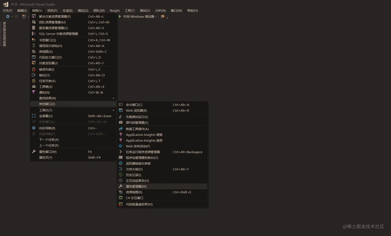Open the Test menu (测试)
Image resolution: width=391 pixels, height=236 pixels.
(x=145, y=11)
